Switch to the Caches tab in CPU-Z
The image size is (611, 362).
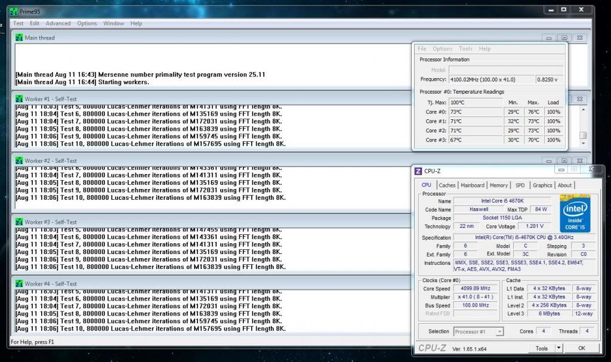(447, 185)
